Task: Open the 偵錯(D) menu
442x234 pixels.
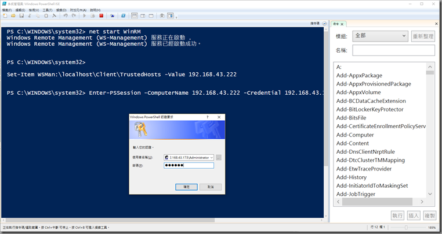Action: 61,10
